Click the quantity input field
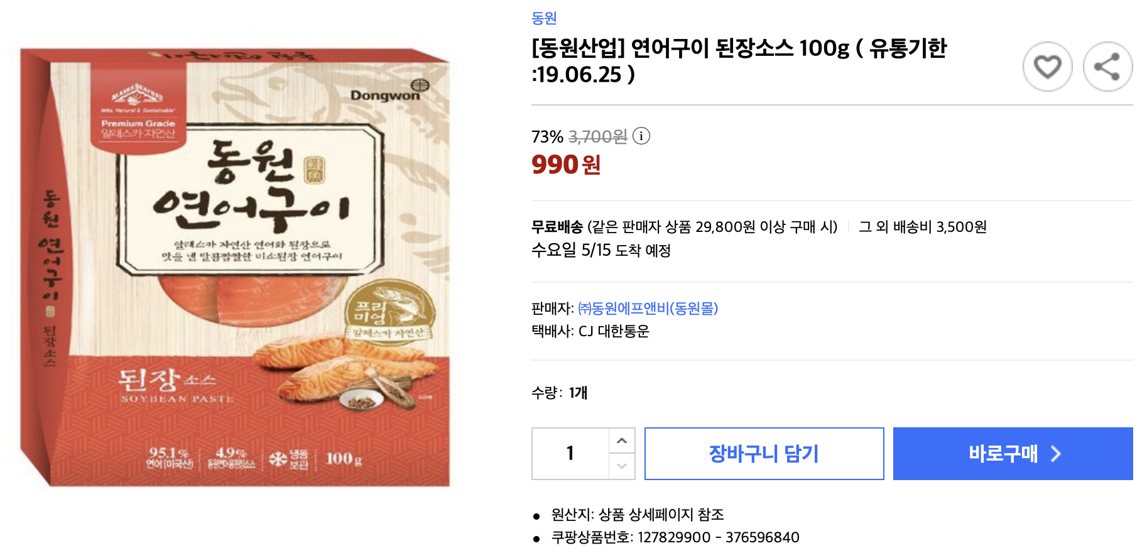1147x558 pixels. (570, 454)
